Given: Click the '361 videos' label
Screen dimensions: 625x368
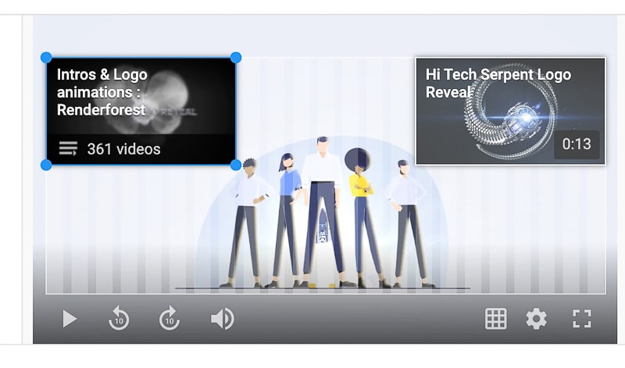Looking at the screenshot, I should click(x=124, y=149).
